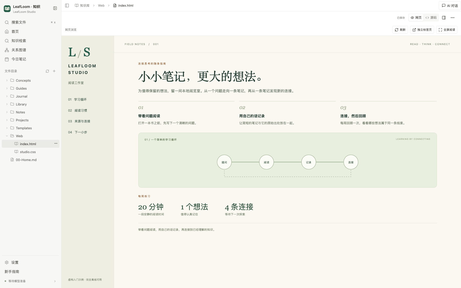The width and height of the screenshot is (461, 288).
Task: Open index.html row options ellipsis
Action: pos(56,144)
